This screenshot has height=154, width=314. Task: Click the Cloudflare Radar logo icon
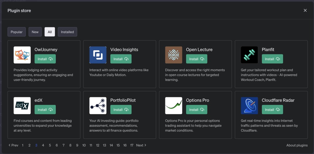click(249, 106)
